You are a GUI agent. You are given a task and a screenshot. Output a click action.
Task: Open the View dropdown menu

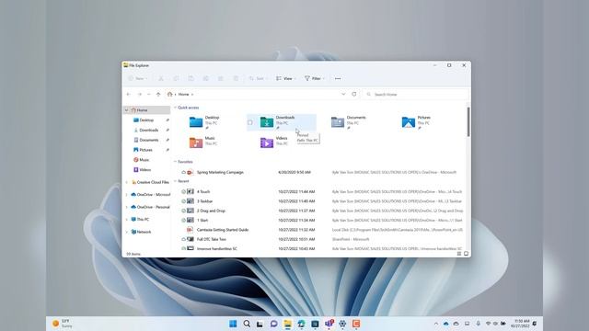(286, 78)
